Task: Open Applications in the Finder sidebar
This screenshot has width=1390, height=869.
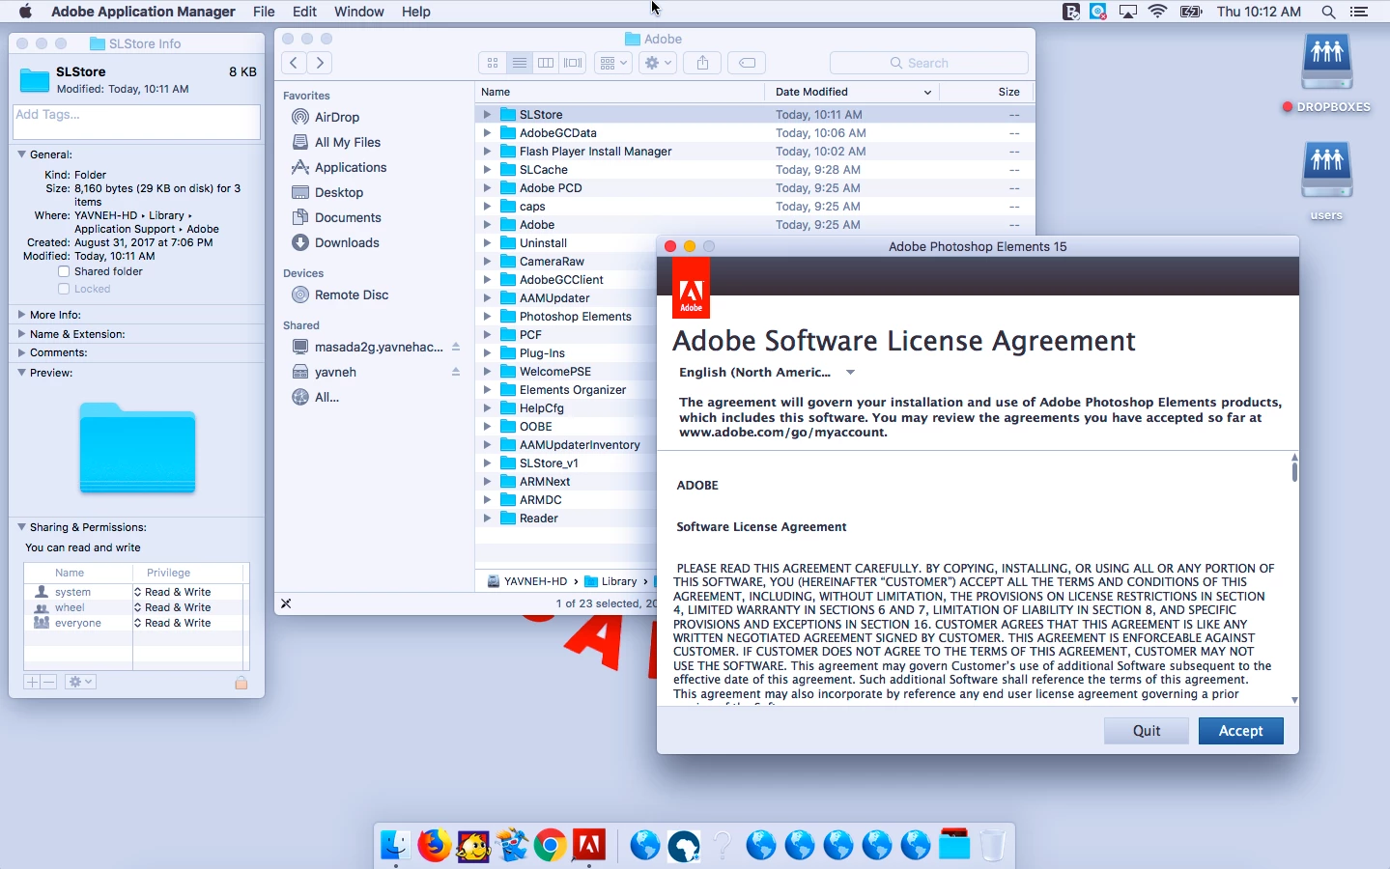Action: pyautogui.click(x=350, y=167)
